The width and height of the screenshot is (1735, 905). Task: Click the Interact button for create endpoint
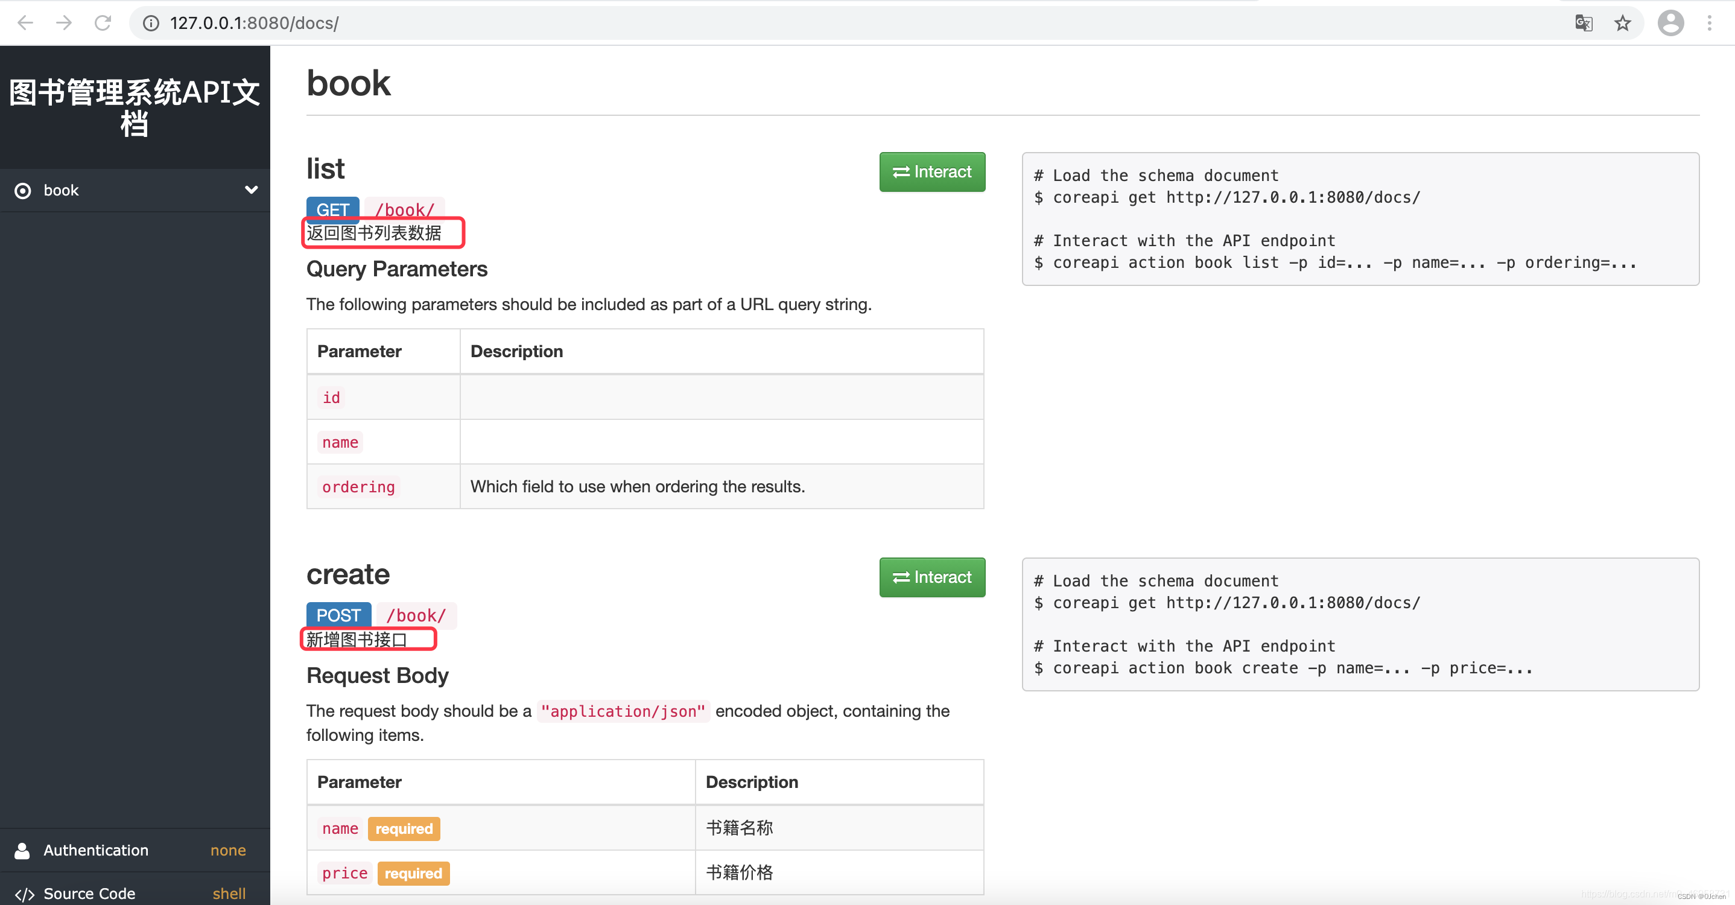(933, 577)
